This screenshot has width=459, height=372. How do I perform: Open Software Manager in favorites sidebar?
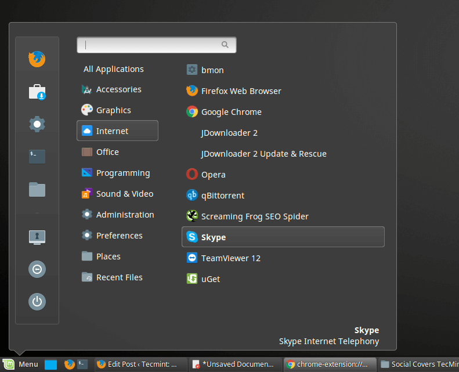click(x=37, y=92)
